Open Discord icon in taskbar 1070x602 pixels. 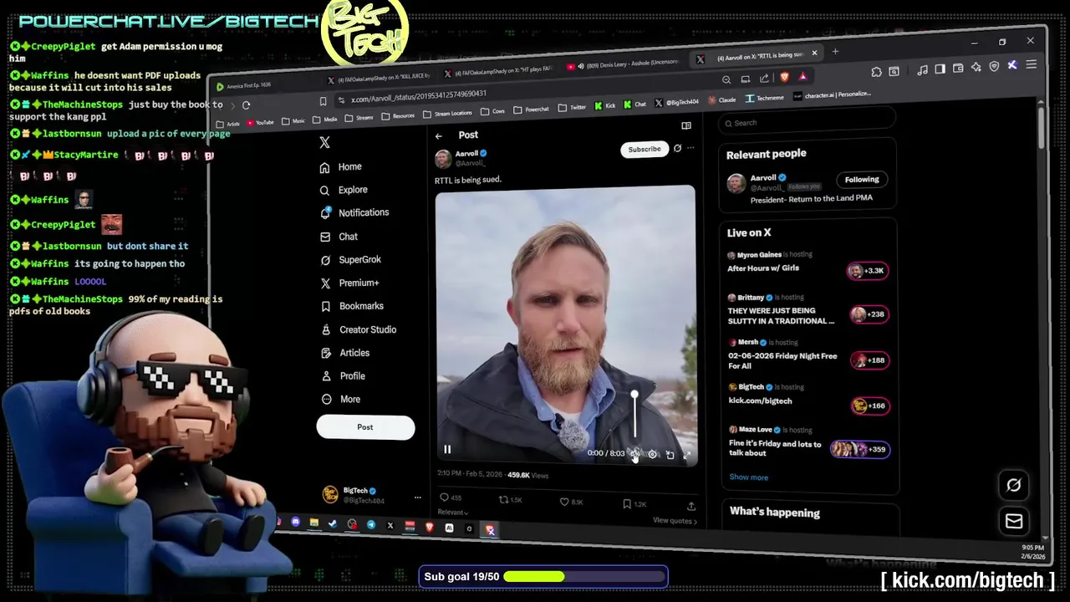[x=296, y=523]
